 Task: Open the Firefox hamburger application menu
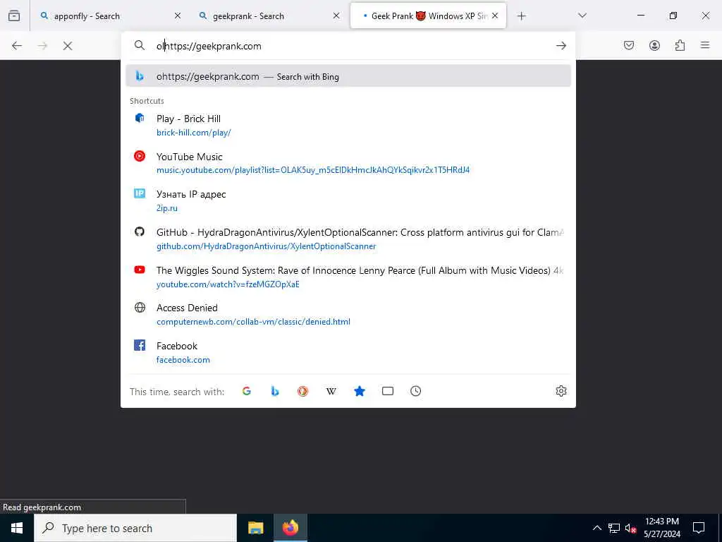tap(705, 45)
